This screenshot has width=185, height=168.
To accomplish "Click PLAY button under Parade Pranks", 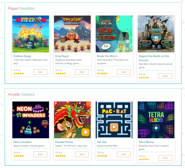I will [82, 154].
